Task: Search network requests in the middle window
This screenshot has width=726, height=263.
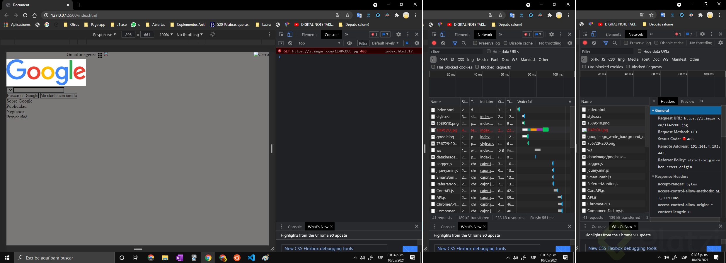Action: (x=464, y=43)
